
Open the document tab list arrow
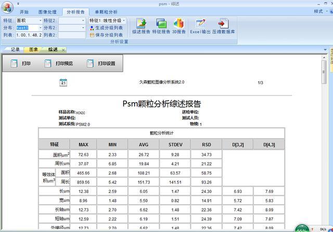[325, 50]
